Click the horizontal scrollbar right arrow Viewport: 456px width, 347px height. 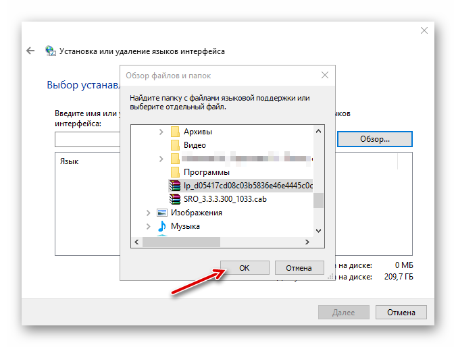[x=307, y=242]
